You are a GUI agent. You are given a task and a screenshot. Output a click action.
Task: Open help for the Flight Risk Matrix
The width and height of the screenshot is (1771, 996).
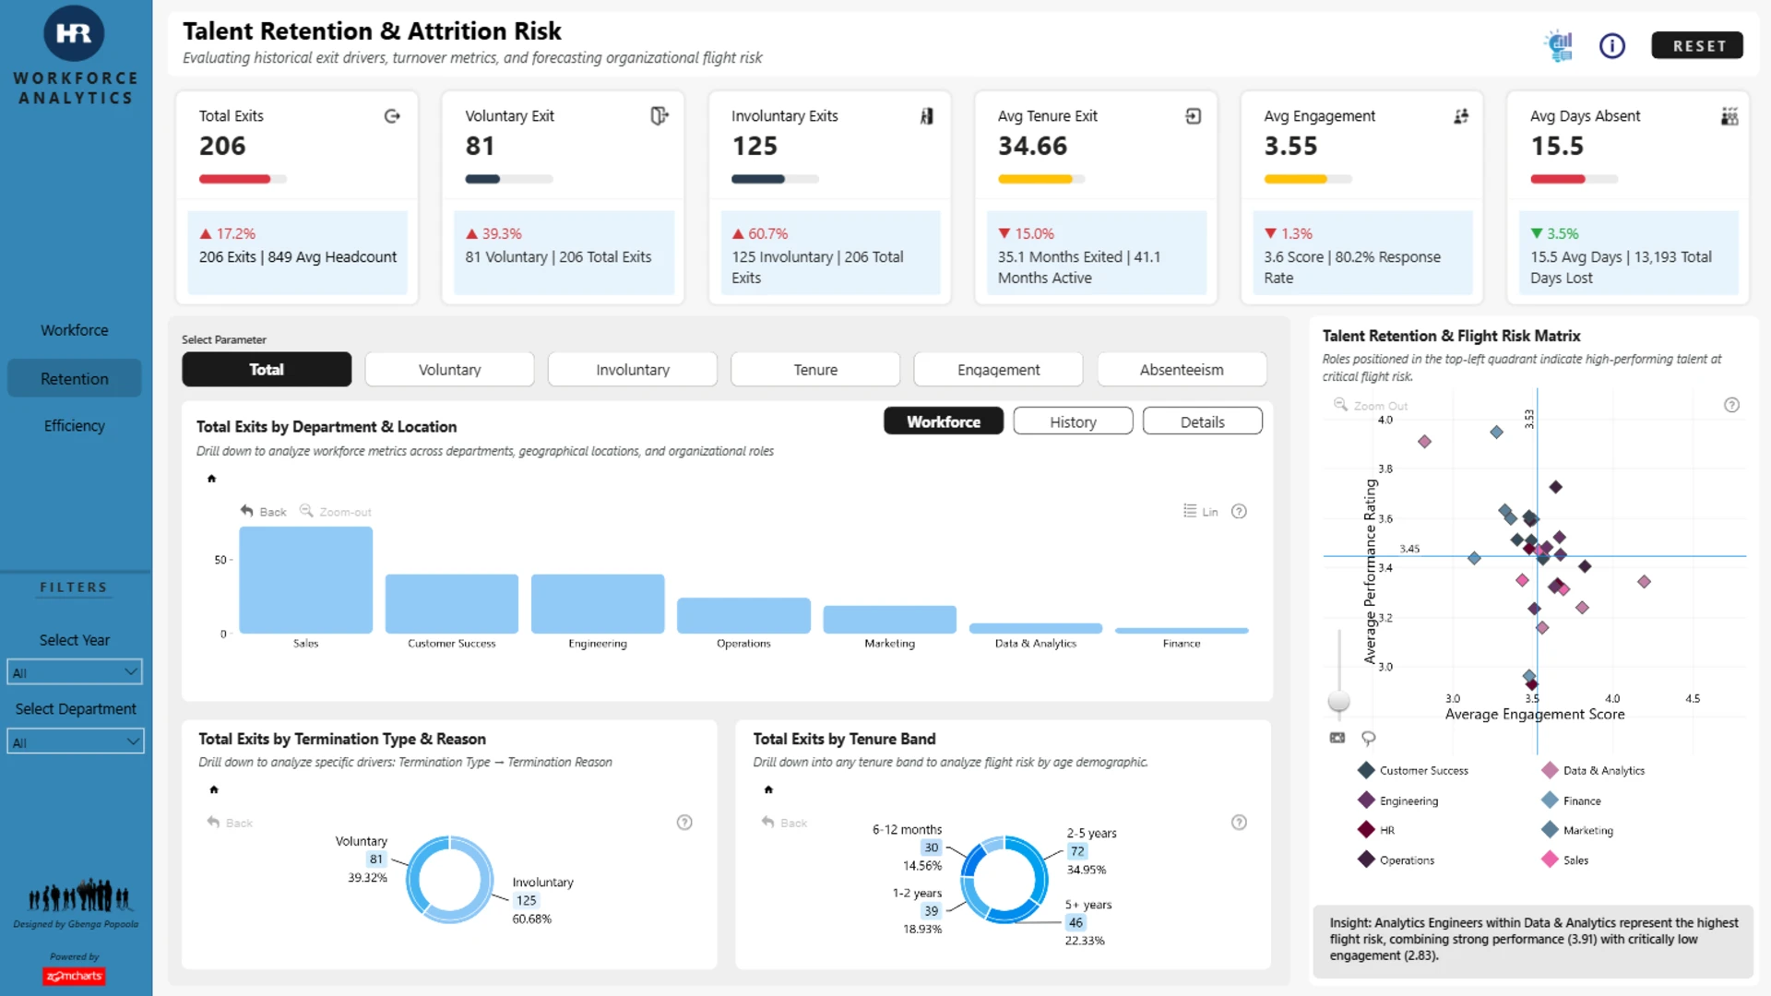pyautogui.click(x=1731, y=405)
